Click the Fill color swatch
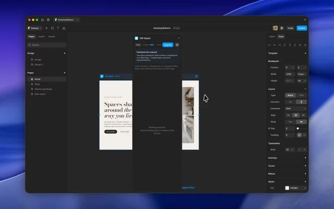Viewport: 334px width, 209px height. pos(287,188)
